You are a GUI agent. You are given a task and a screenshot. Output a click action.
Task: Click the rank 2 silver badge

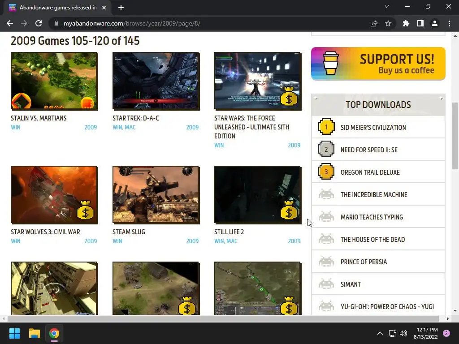[x=326, y=149]
